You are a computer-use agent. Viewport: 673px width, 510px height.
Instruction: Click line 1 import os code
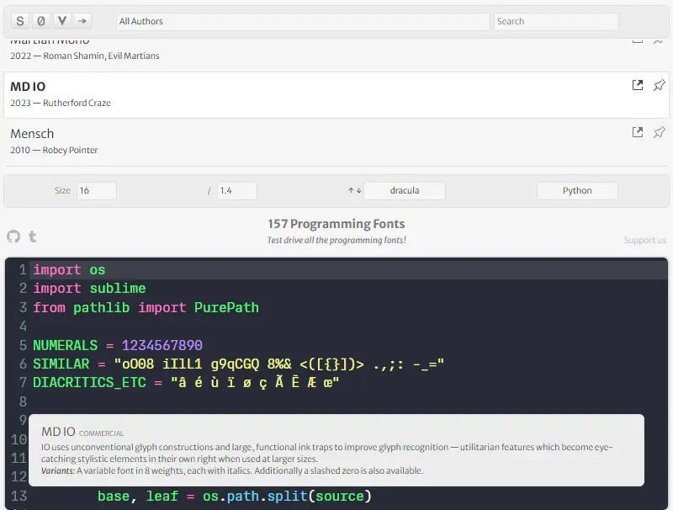click(x=69, y=270)
